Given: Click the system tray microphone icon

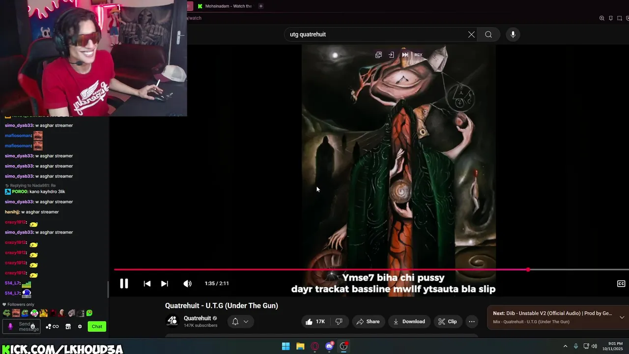Looking at the screenshot, I should click(576, 346).
